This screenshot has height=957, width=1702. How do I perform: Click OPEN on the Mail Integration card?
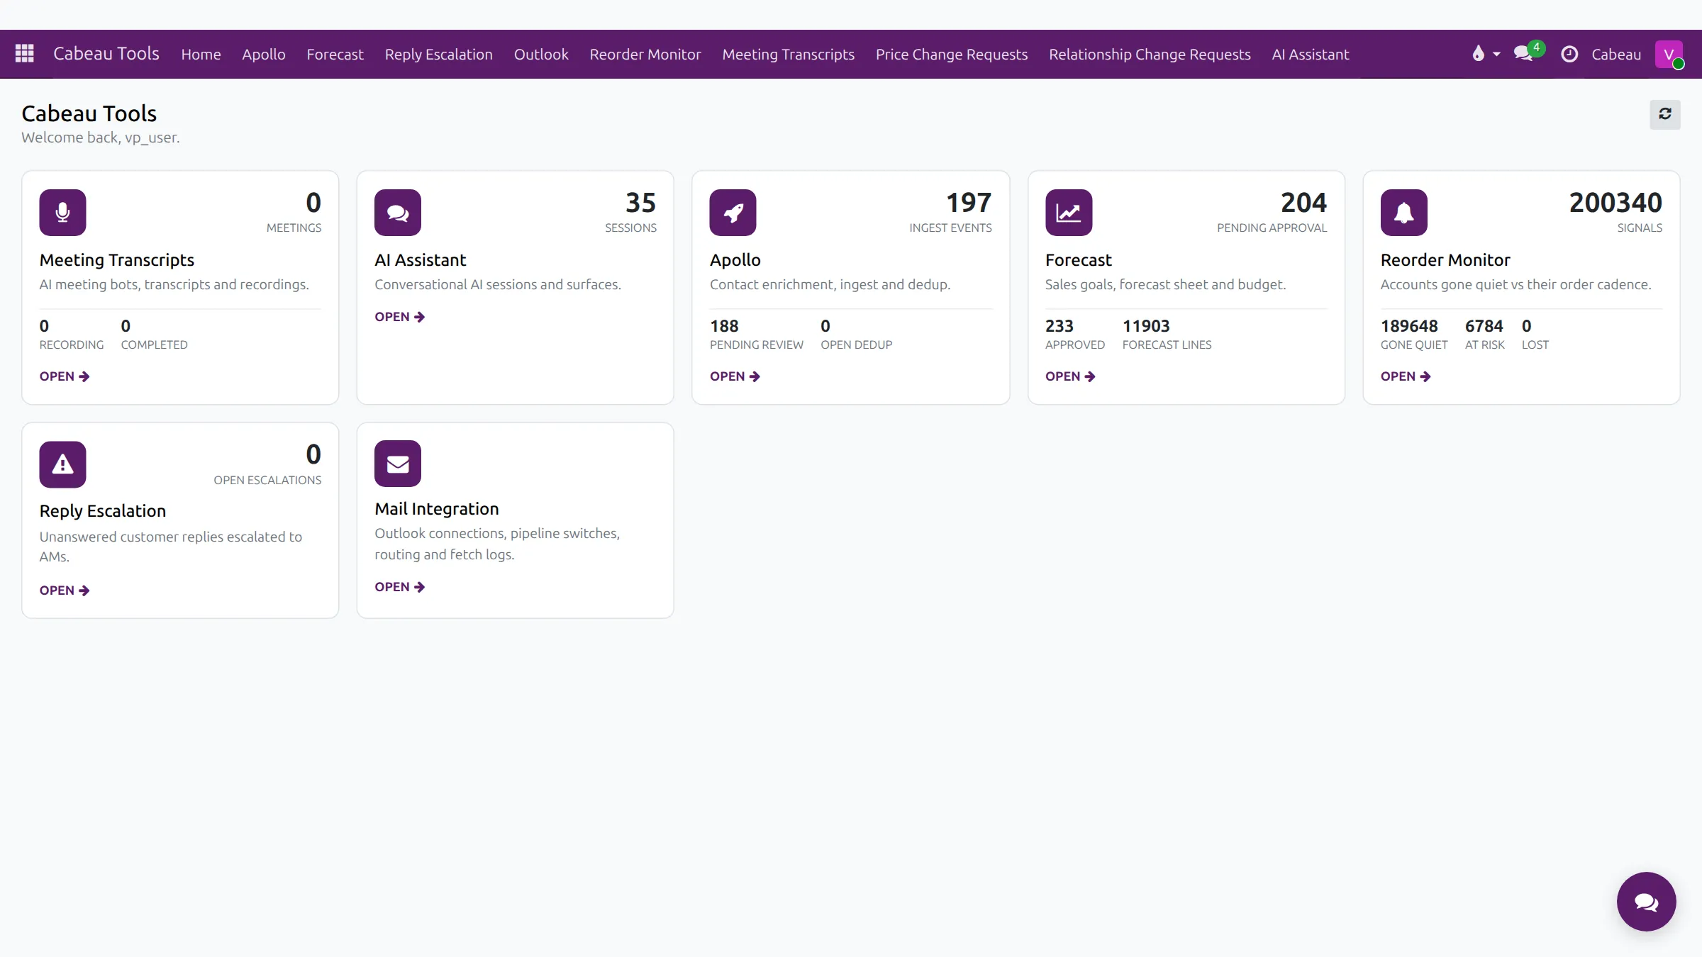tap(400, 587)
